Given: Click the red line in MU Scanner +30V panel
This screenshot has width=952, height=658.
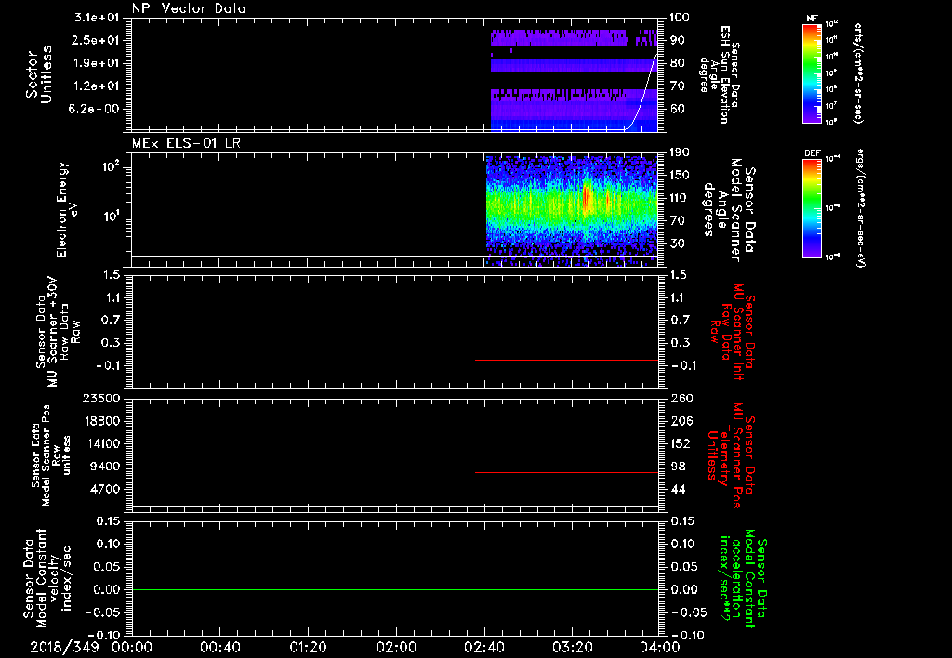Looking at the screenshot, I should 566,360.
